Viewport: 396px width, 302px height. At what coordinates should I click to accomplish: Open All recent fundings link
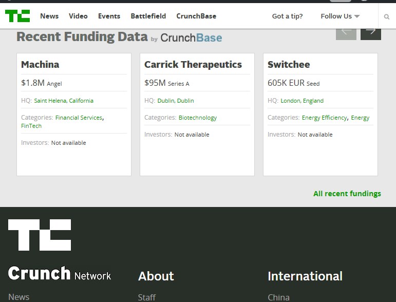click(x=347, y=194)
